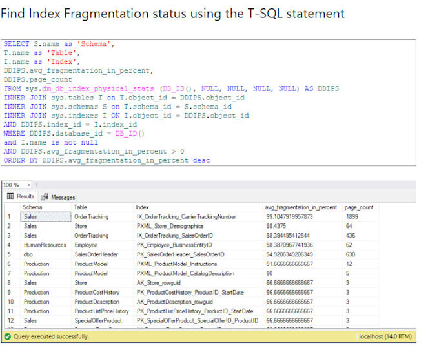Open the 100 % zoom dropdown
This screenshot has width=439, height=352.
pos(29,185)
